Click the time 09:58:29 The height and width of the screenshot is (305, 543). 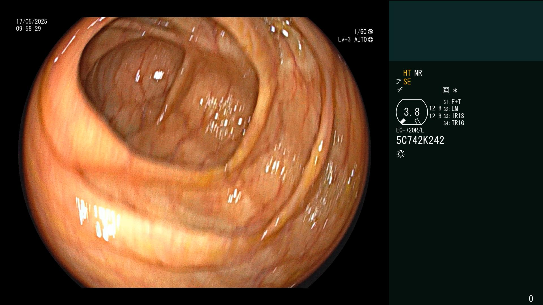29,29
